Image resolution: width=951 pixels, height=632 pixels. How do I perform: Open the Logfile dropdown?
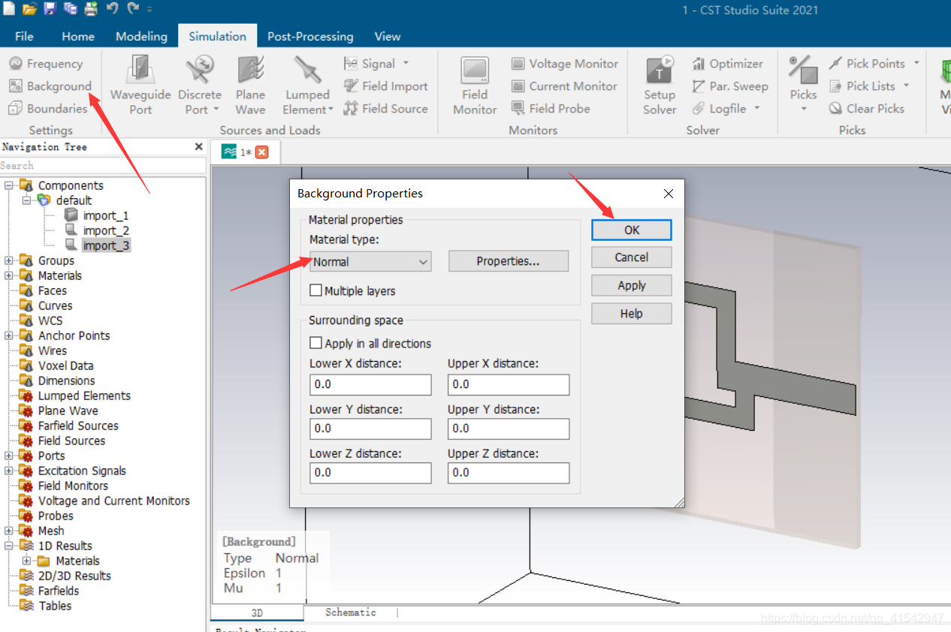(x=757, y=109)
